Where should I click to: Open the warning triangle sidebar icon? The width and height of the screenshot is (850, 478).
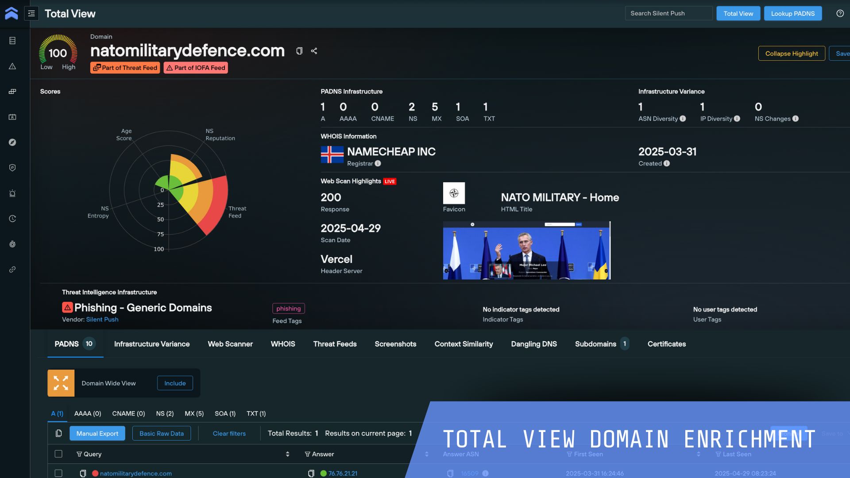click(12, 66)
